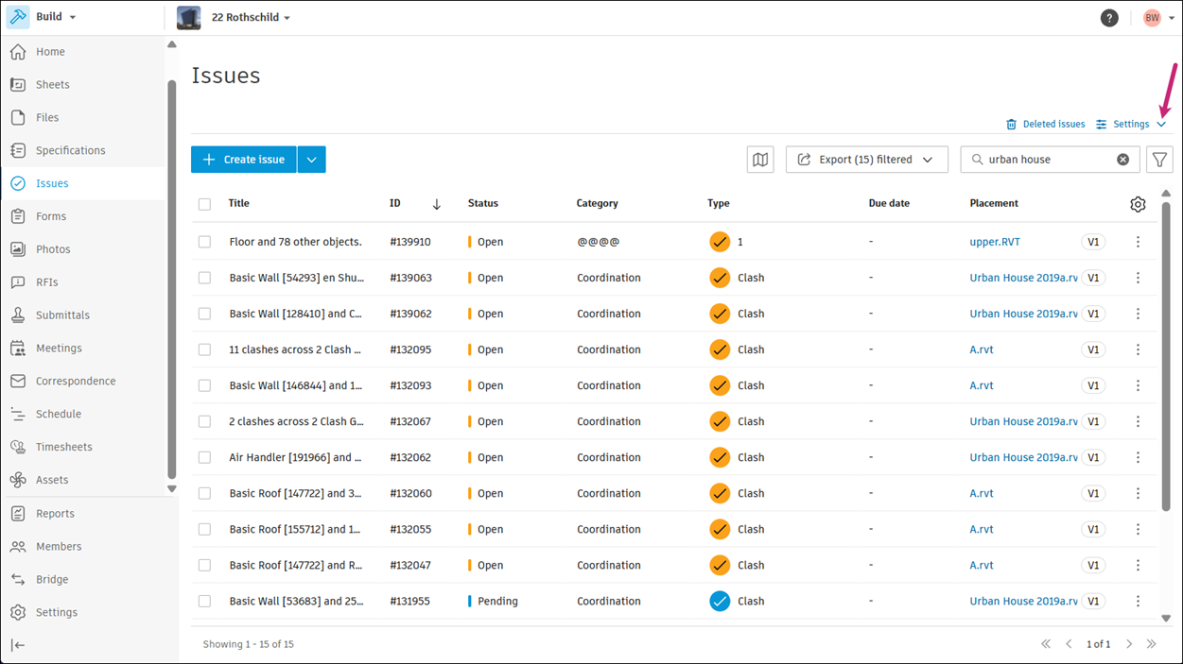The image size is (1183, 664).
Task: Expand the Settings chevron menu
Action: point(1161,125)
